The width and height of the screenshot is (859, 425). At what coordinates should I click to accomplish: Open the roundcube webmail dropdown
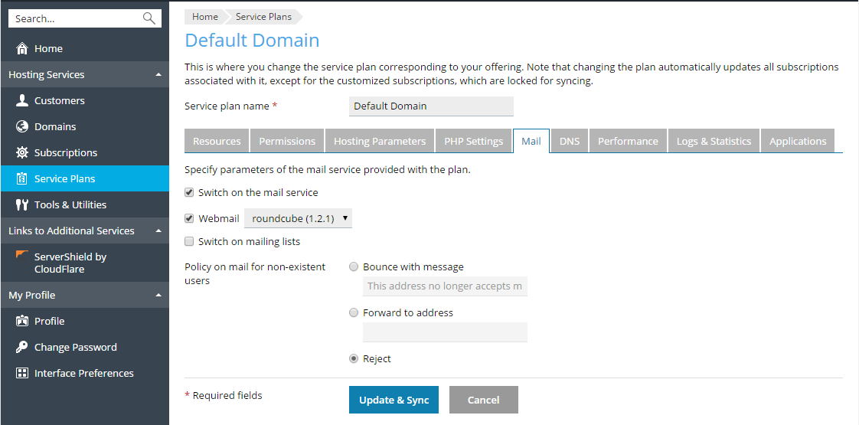tap(298, 219)
